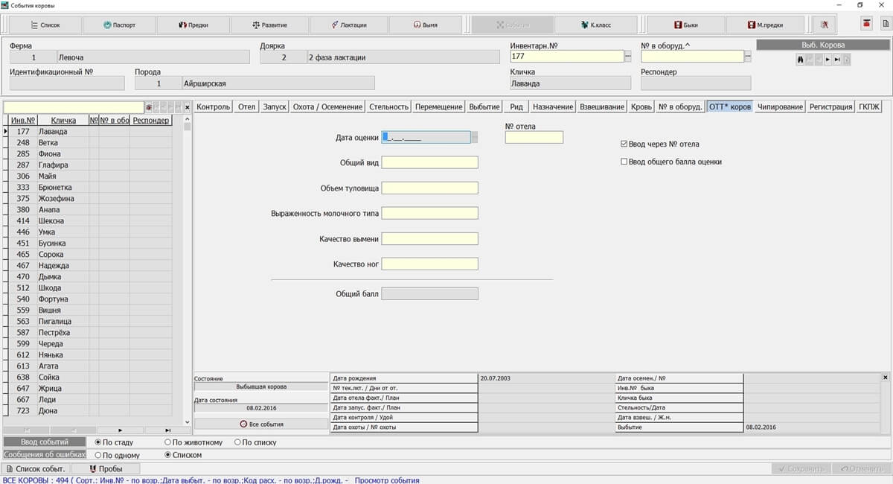The image size is (893, 484).
Task: Click the binoculars search icon under Выб. Корова
Action: [801, 59]
